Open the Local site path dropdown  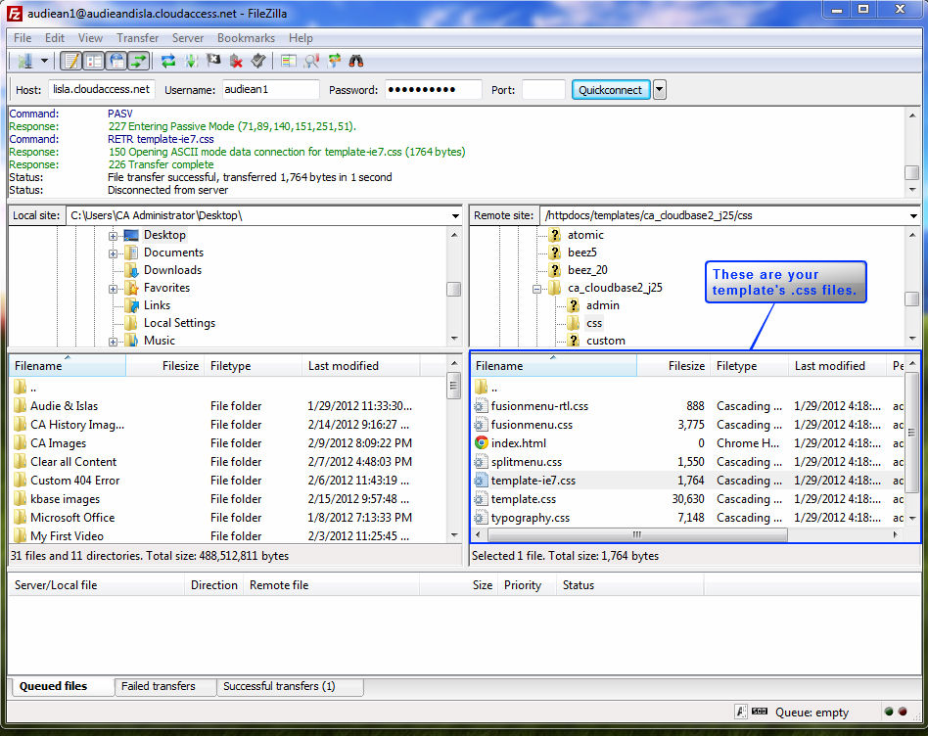pyautogui.click(x=455, y=216)
